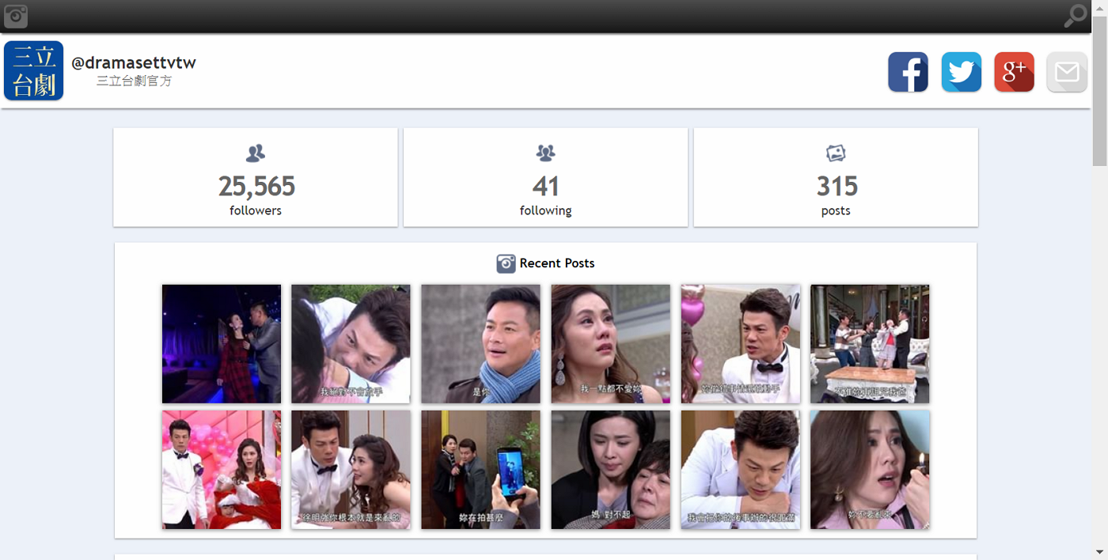Share profile on Google Plus
1108x560 pixels.
[x=1014, y=72]
